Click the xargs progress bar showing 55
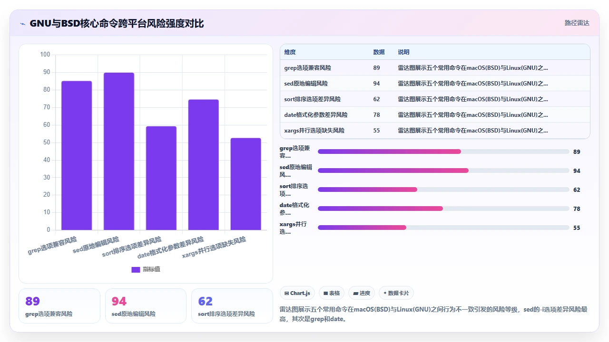This screenshot has height=342, width=609. 443,228
